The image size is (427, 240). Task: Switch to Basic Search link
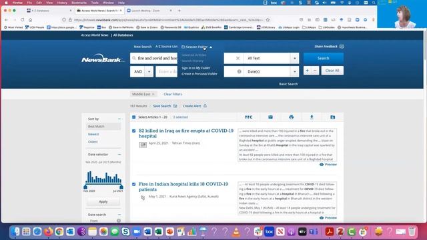coord(288,84)
